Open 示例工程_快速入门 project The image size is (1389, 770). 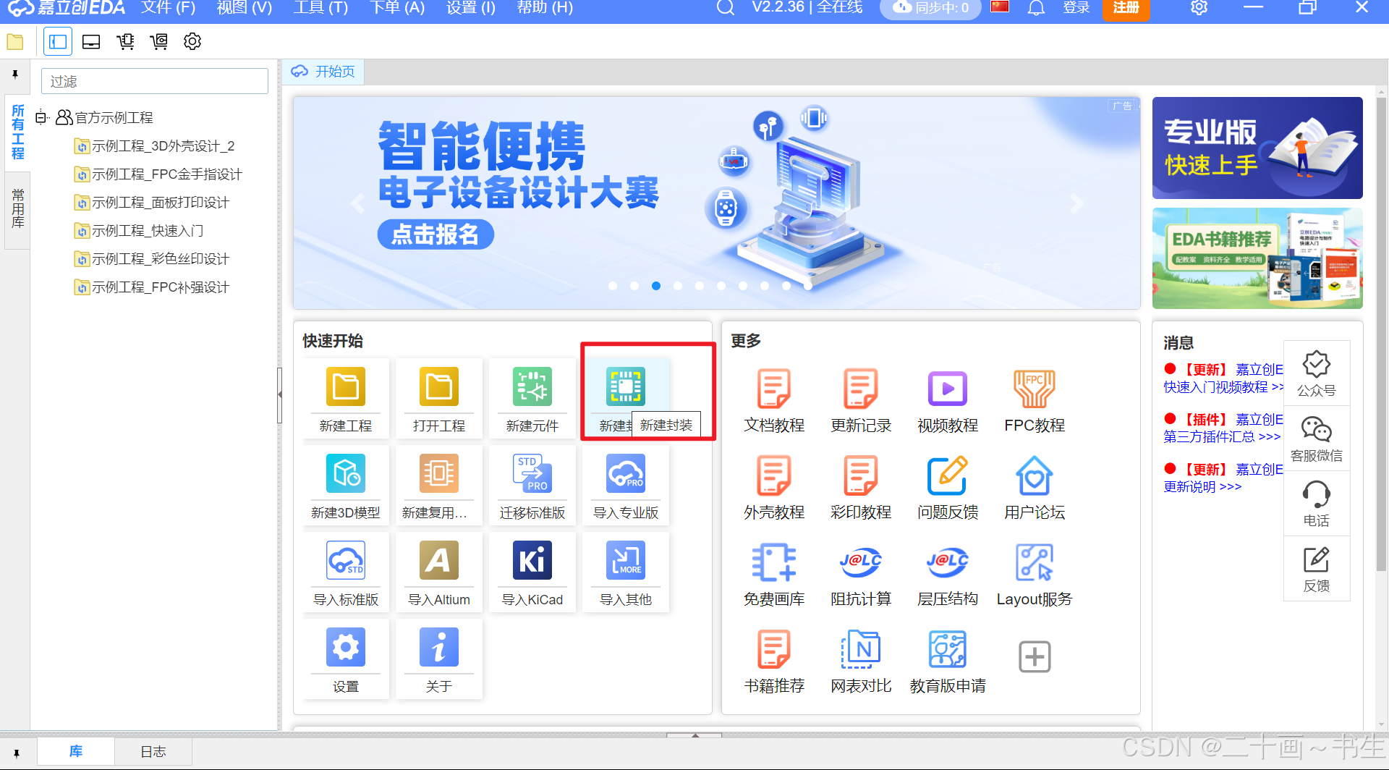(x=148, y=231)
